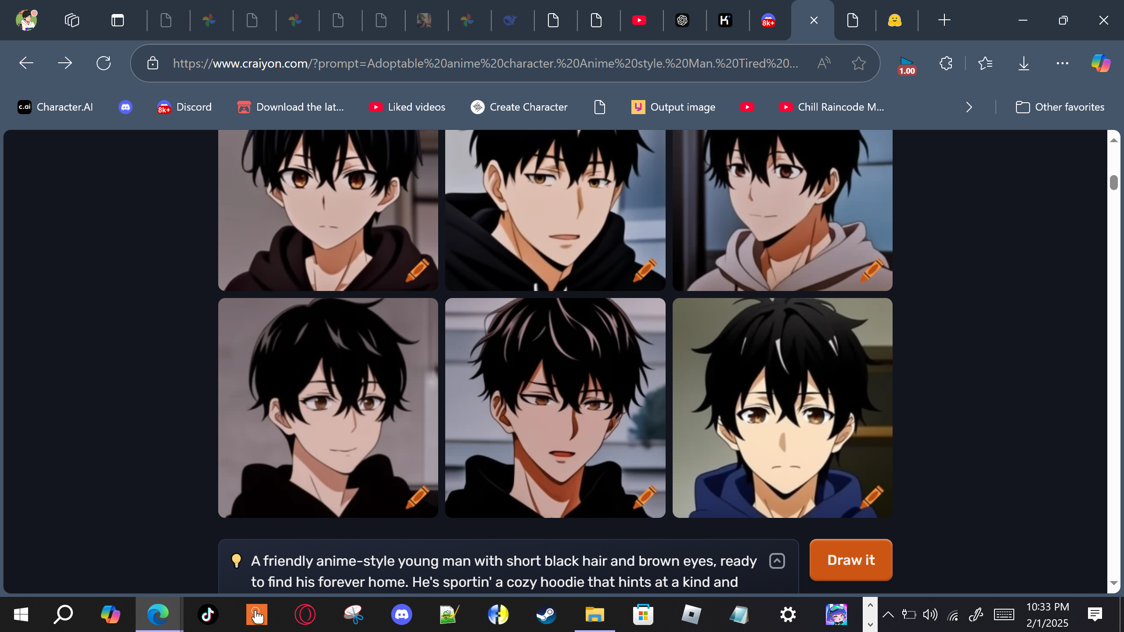Open a new browser tab
The width and height of the screenshot is (1124, 632).
[944, 20]
